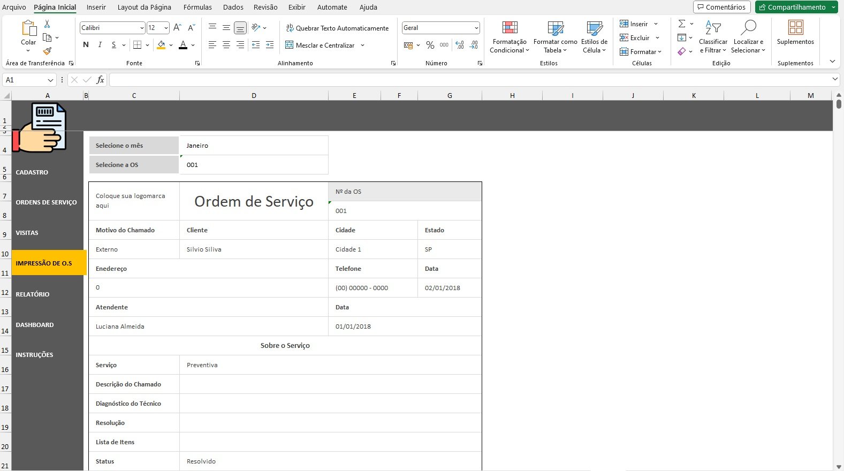Toggle bold formatting with N button
844x471 pixels.
(x=86, y=45)
